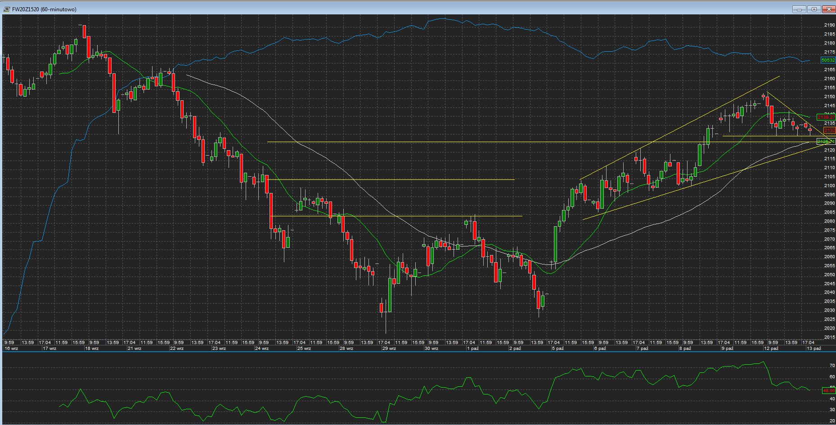Click the 2190 level on price axis
This screenshot has width=836, height=425.
[829, 25]
